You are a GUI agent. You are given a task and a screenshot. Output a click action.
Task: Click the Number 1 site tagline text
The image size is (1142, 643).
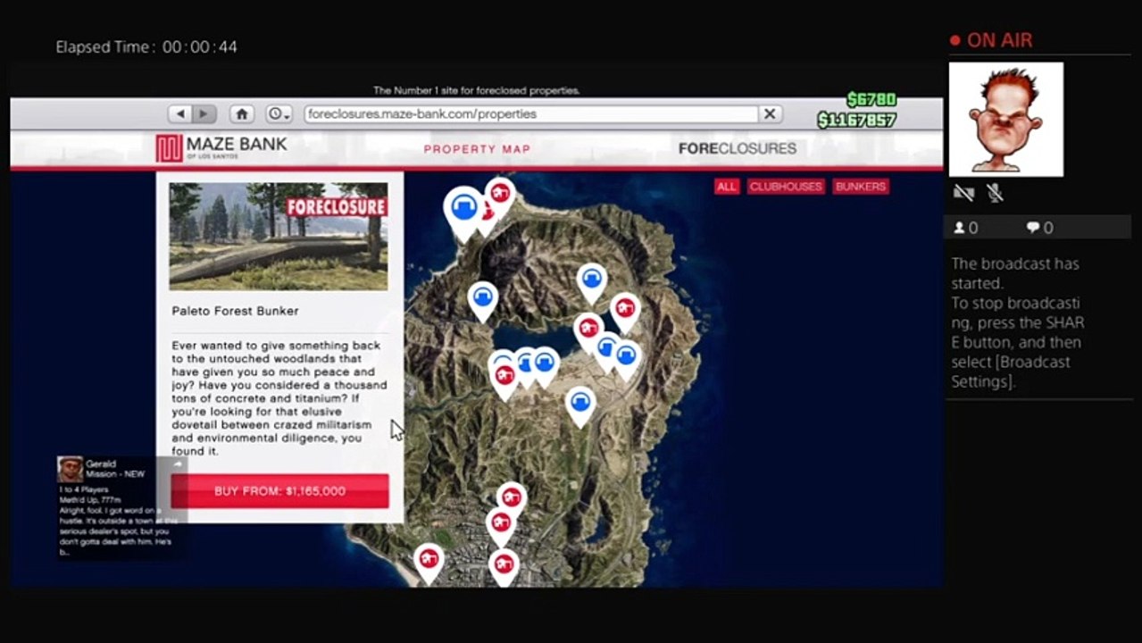coord(477,90)
